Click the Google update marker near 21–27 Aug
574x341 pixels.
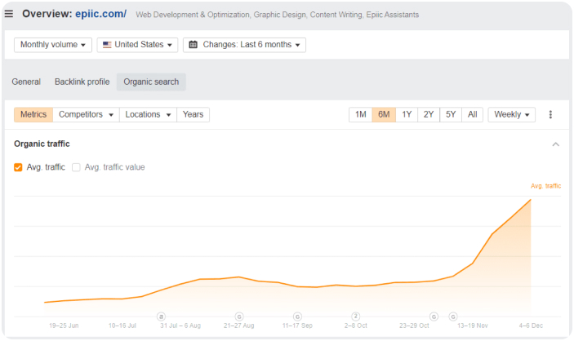[239, 316]
